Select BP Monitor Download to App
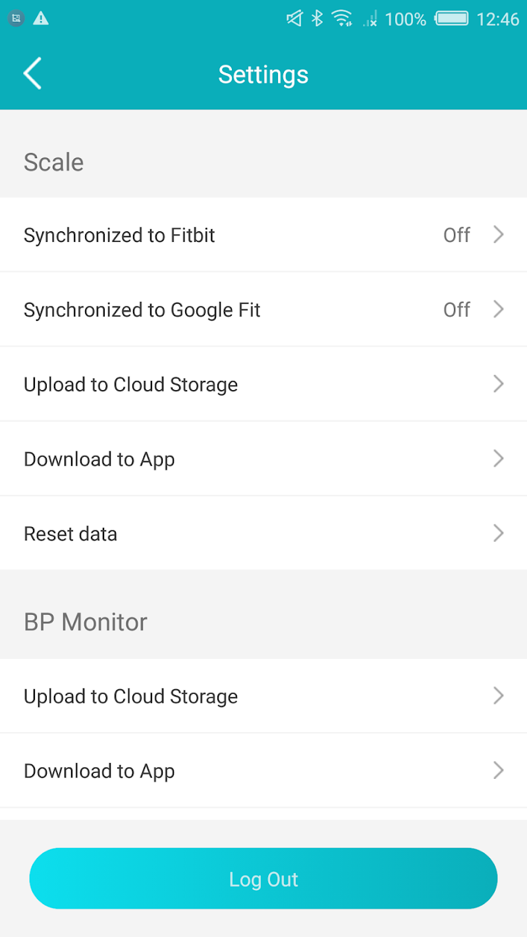Screen dimensions: 527x937 point(99,771)
